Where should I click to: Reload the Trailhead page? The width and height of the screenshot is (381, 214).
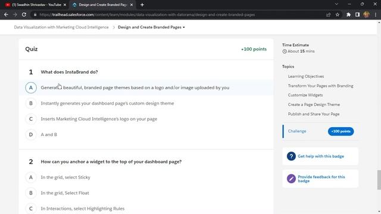coord(24,14)
